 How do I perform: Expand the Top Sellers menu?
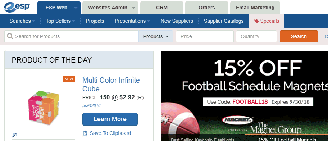tap(60, 21)
